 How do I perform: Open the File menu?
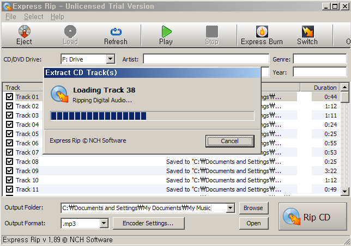[x=11, y=17]
